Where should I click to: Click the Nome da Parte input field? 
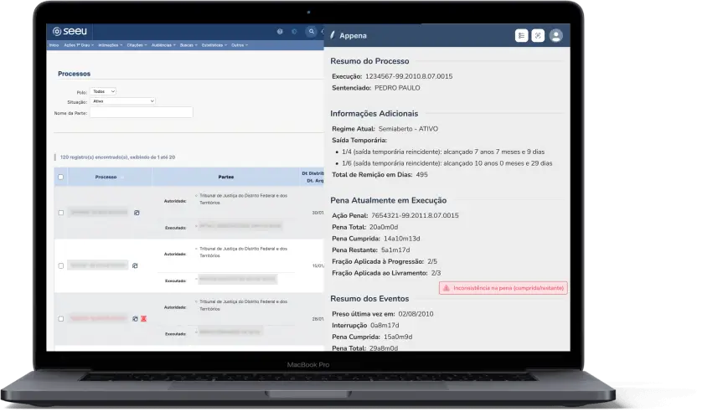pyautogui.click(x=141, y=112)
